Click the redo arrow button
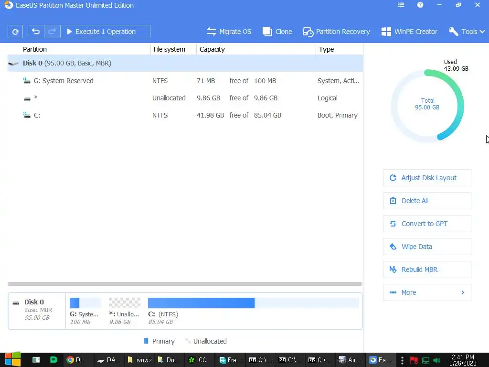 (x=52, y=32)
